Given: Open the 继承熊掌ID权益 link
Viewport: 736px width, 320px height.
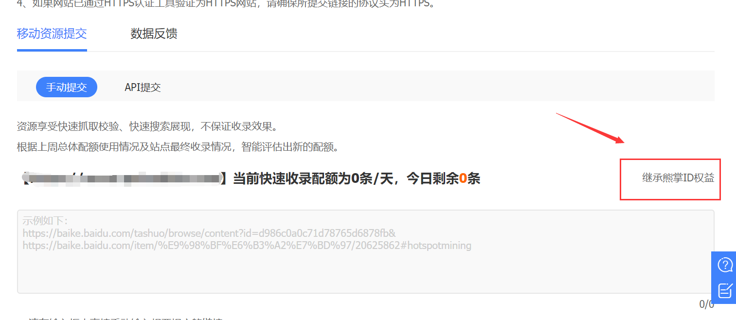Looking at the screenshot, I should pos(678,178).
